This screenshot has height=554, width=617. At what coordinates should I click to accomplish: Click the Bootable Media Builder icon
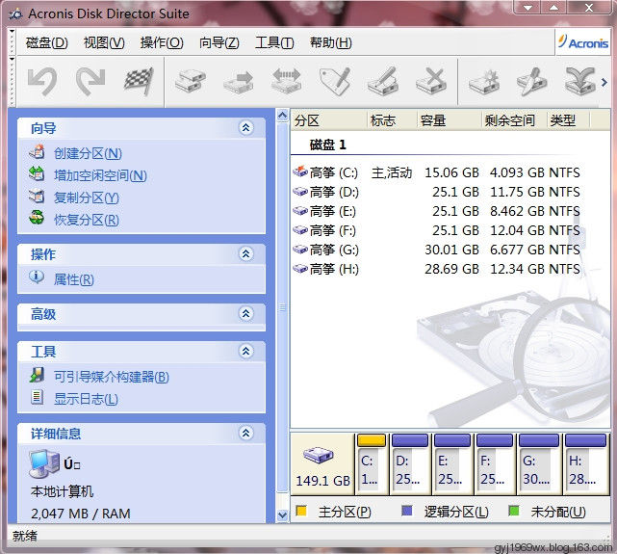click(x=37, y=375)
